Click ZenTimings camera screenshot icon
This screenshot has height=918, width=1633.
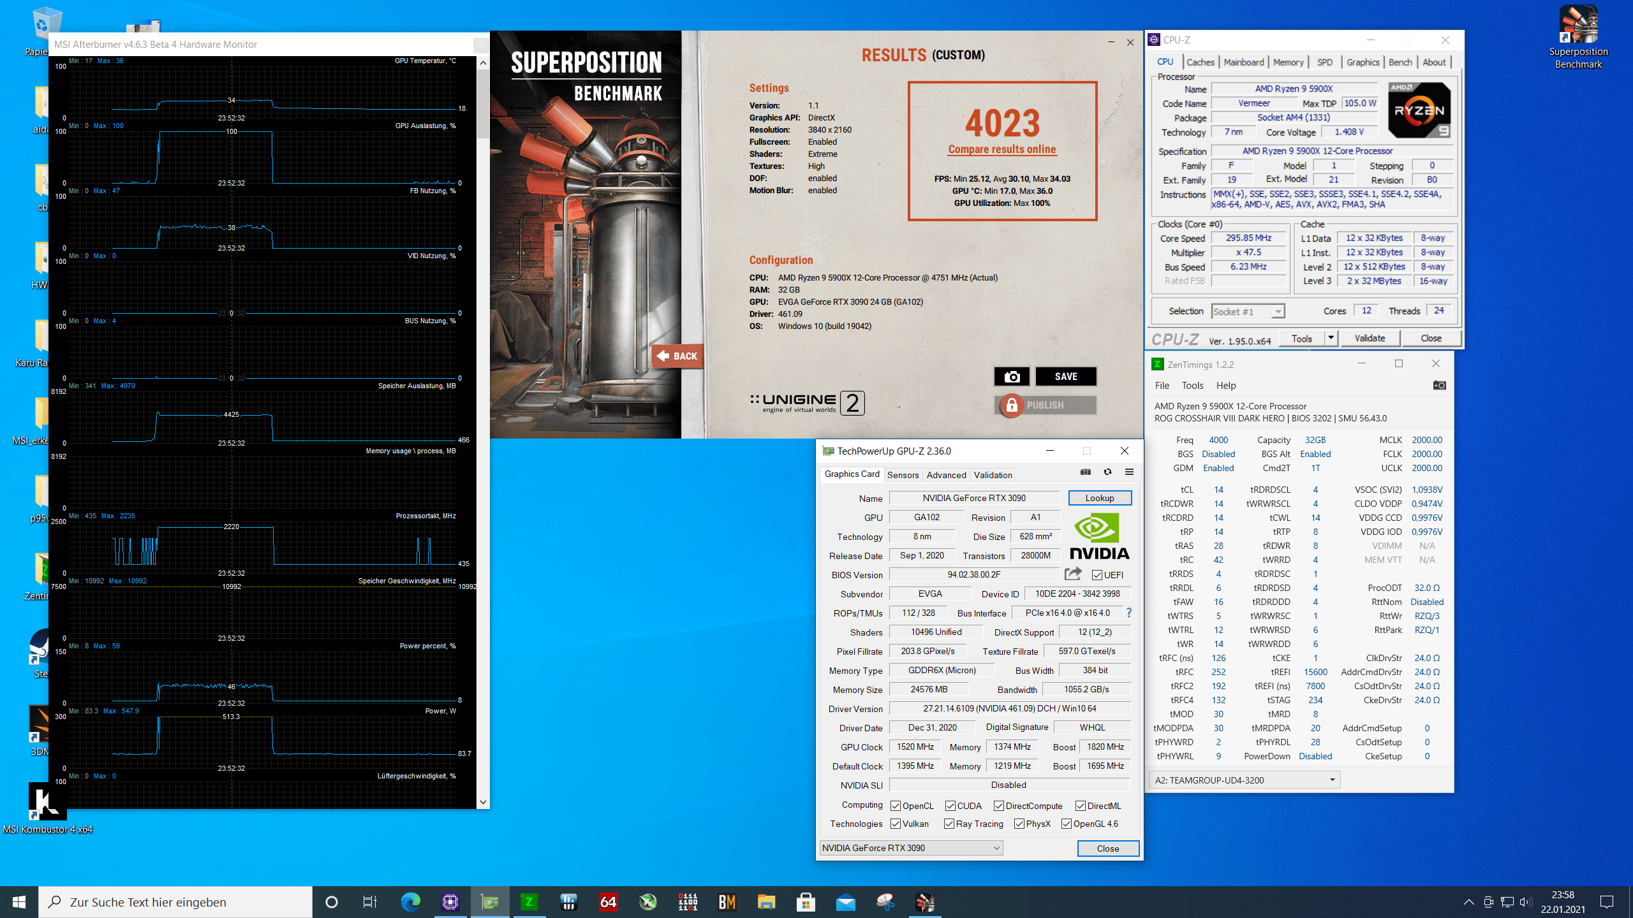pos(1439,385)
